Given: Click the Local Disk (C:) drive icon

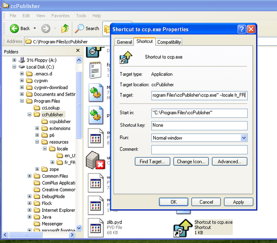Looking at the screenshot, I should [22, 67].
